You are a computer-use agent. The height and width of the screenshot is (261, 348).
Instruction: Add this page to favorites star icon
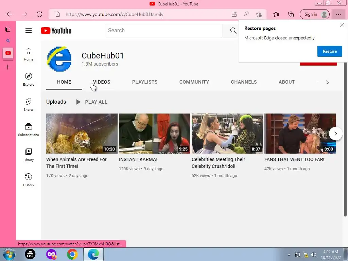(259, 14)
